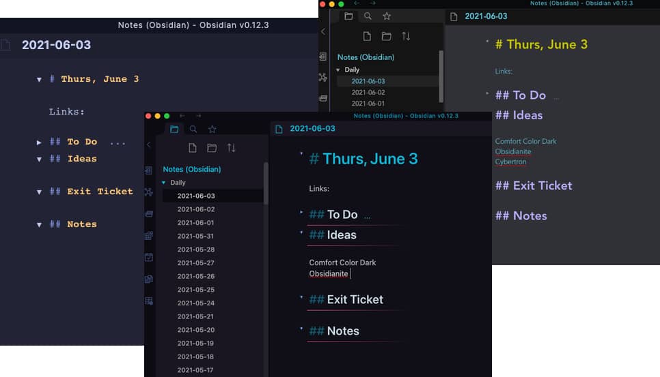Open quick switcher ribbon icon, front window
660x377 pixels.
coord(148,170)
